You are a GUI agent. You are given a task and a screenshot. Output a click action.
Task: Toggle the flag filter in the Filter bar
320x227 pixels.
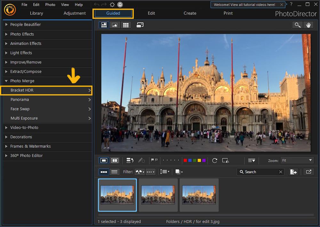(x=140, y=172)
